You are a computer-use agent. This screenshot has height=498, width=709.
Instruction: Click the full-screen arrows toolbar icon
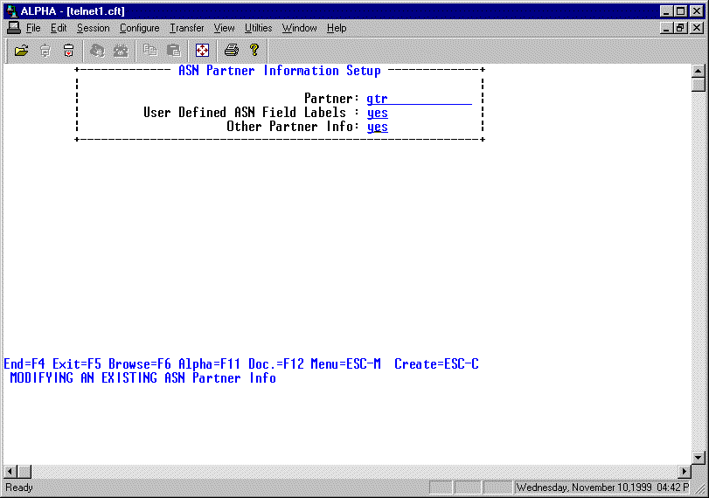[x=202, y=51]
